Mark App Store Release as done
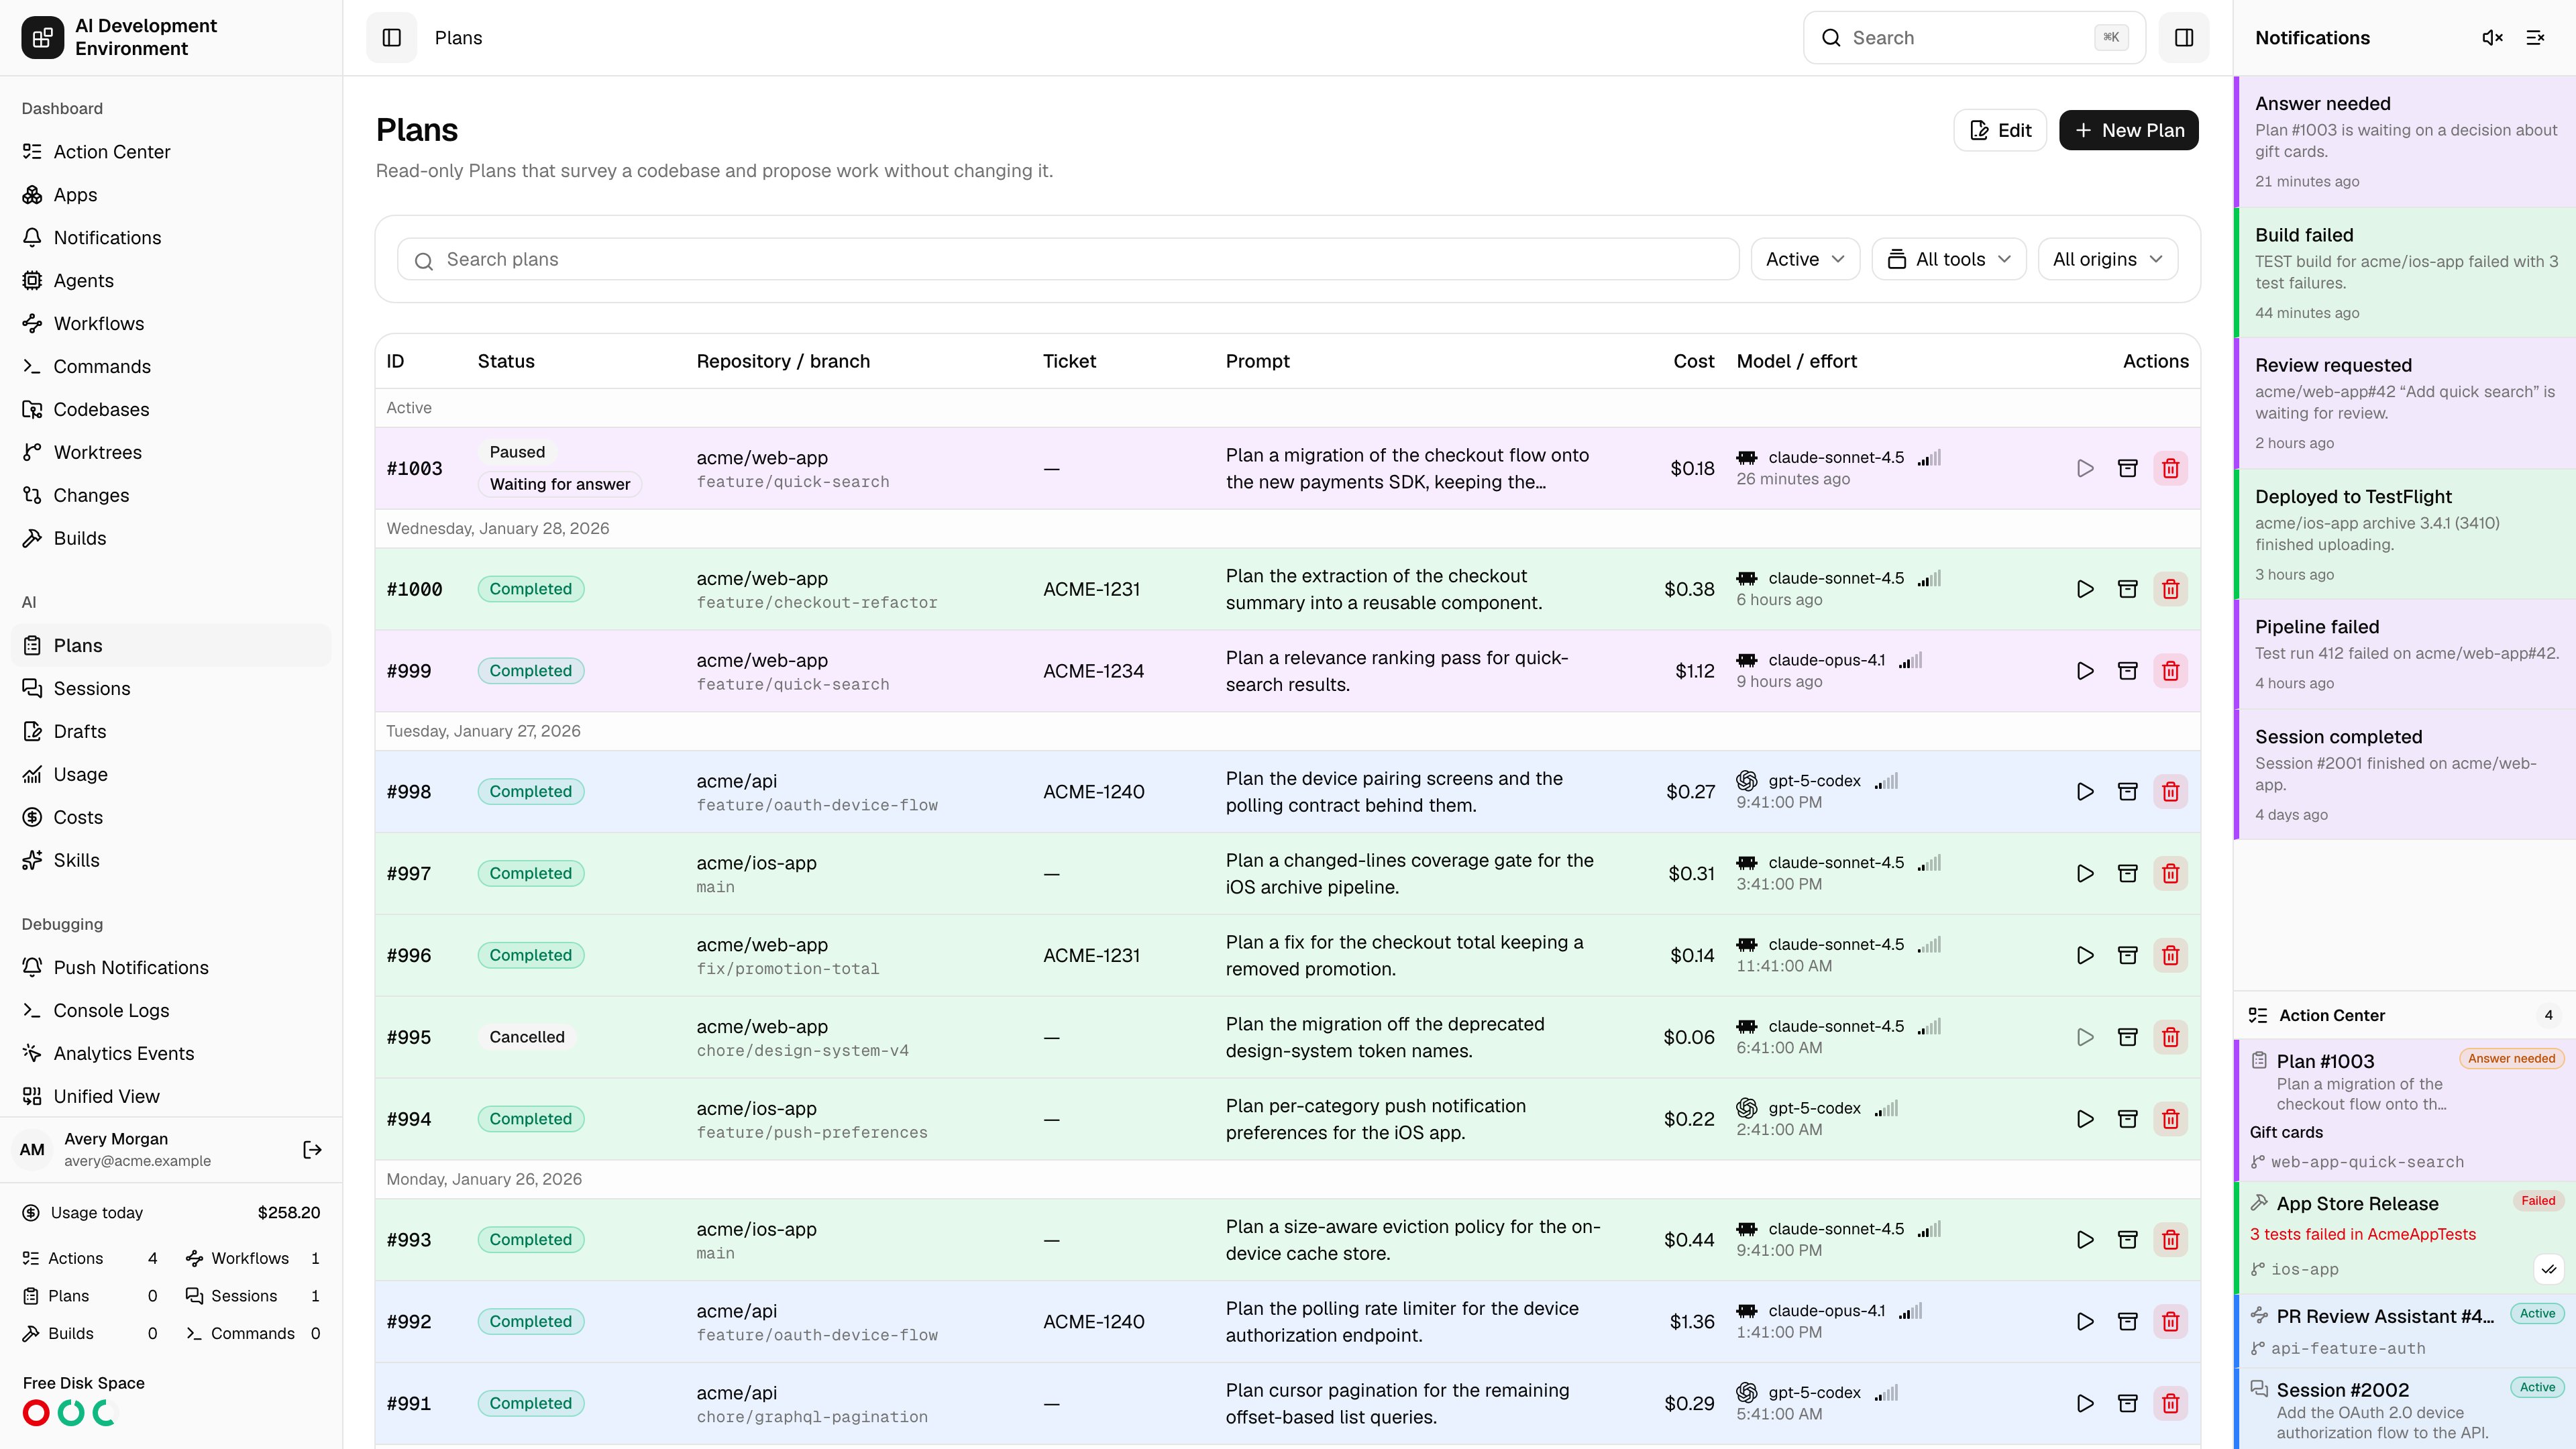The image size is (2576, 1449). pyautogui.click(x=2549, y=1270)
